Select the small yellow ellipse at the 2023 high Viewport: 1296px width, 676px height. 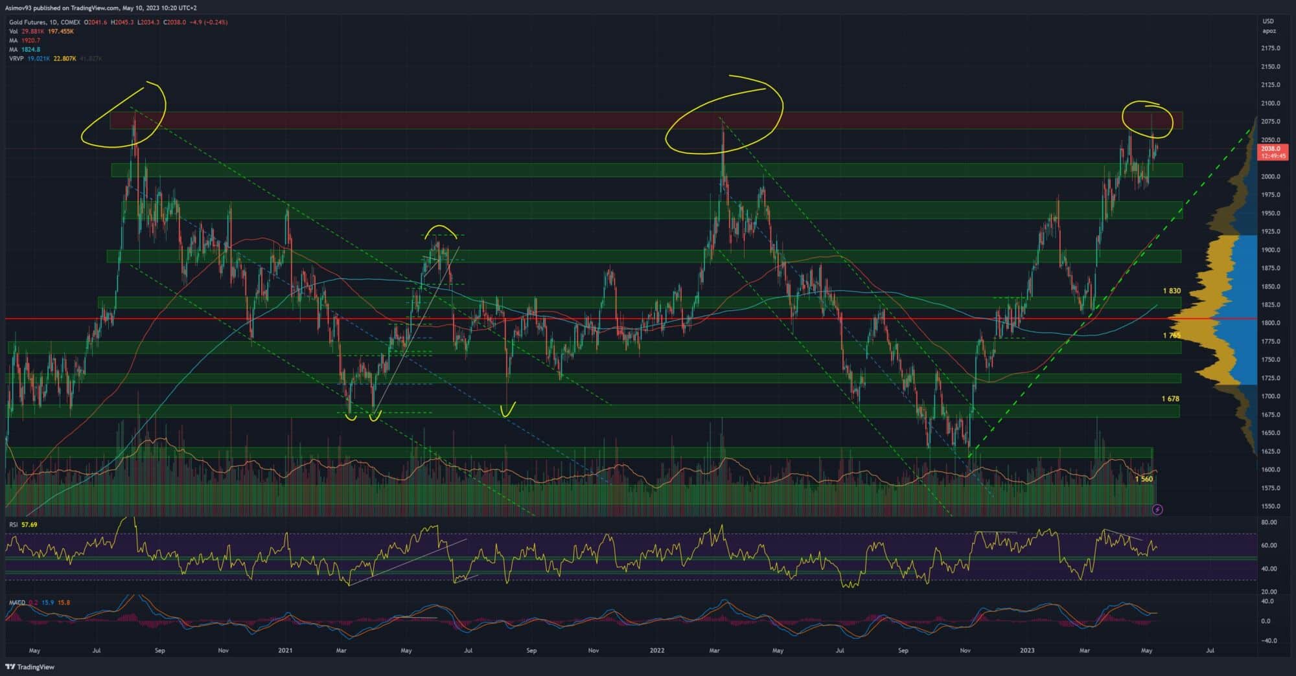click(x=1148, y=119)
